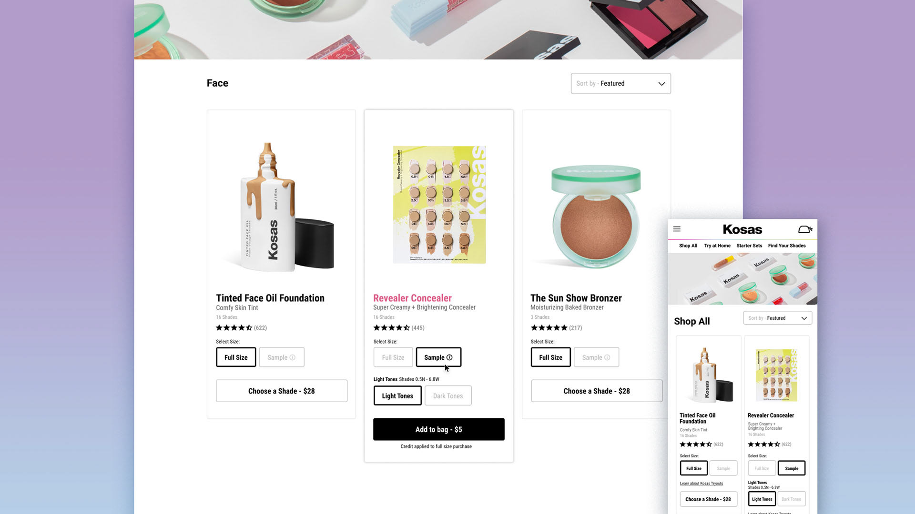Click Learn about Kosas Tryouts link
Viewport: 915px width, 514px height.
(x=701, y=484)
